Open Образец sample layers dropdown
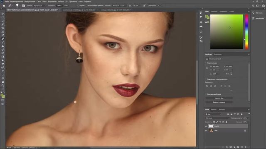Image resolution: width=266 pixels, height=149 pixels. click(119, 5)
